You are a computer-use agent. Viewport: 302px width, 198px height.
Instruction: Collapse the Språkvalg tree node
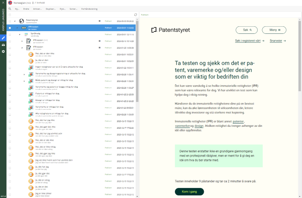tap(19, 35)
